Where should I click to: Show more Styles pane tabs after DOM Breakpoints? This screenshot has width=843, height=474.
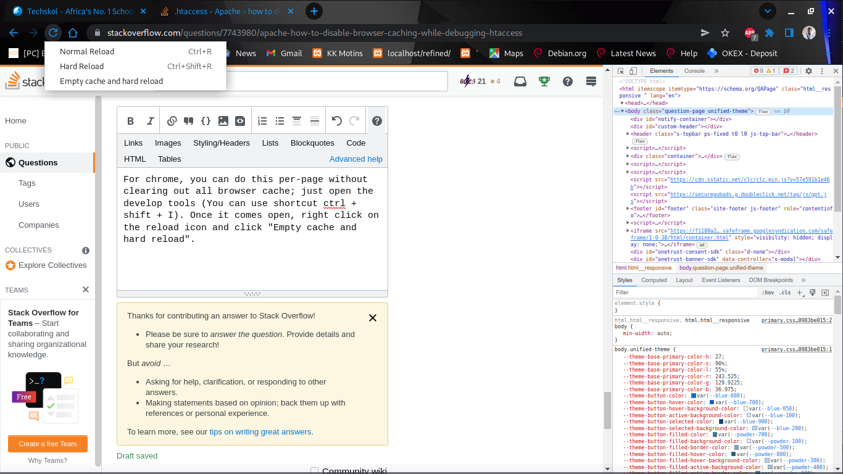[804, 280]
